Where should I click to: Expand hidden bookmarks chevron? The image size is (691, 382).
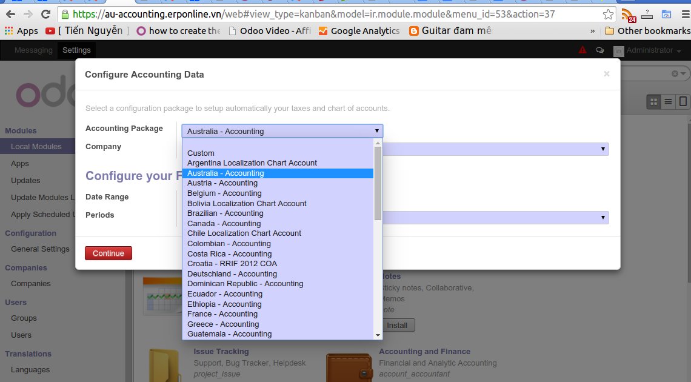tap(592, 31)
